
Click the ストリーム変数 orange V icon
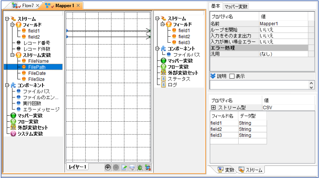point(19,55)
